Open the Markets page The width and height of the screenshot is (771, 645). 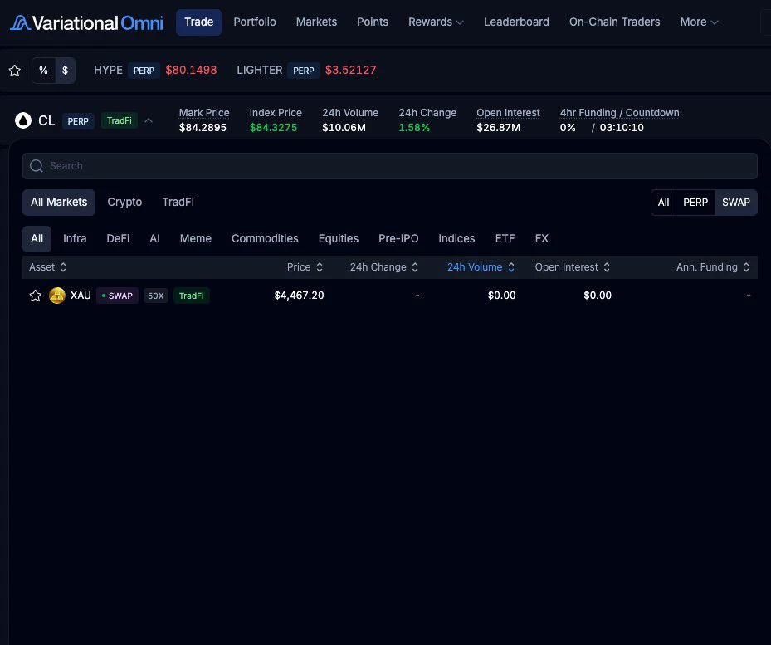[x=316, y=22]
